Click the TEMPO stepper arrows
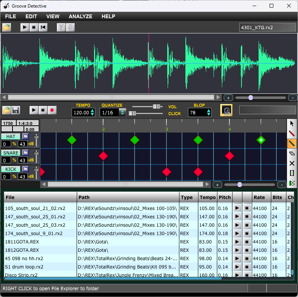 point(93,112)
